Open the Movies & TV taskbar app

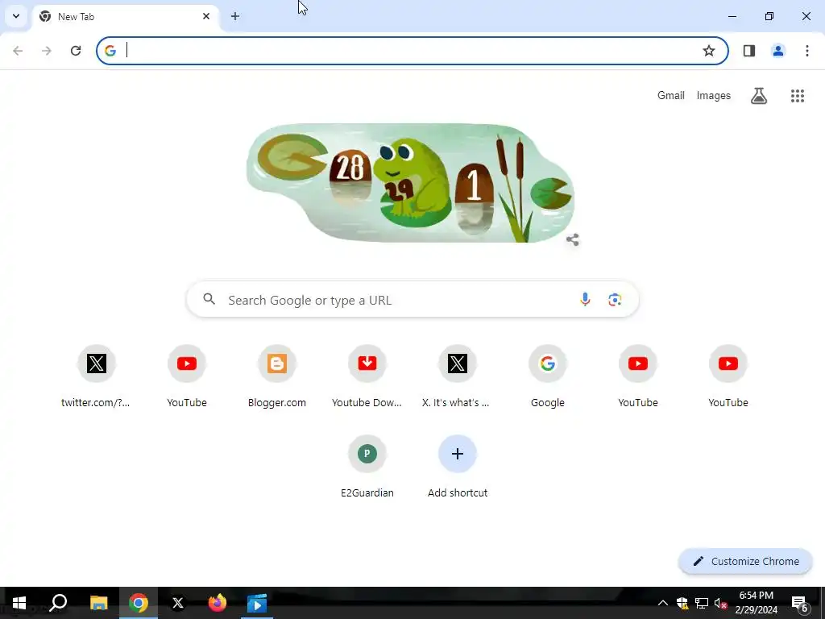257,603
